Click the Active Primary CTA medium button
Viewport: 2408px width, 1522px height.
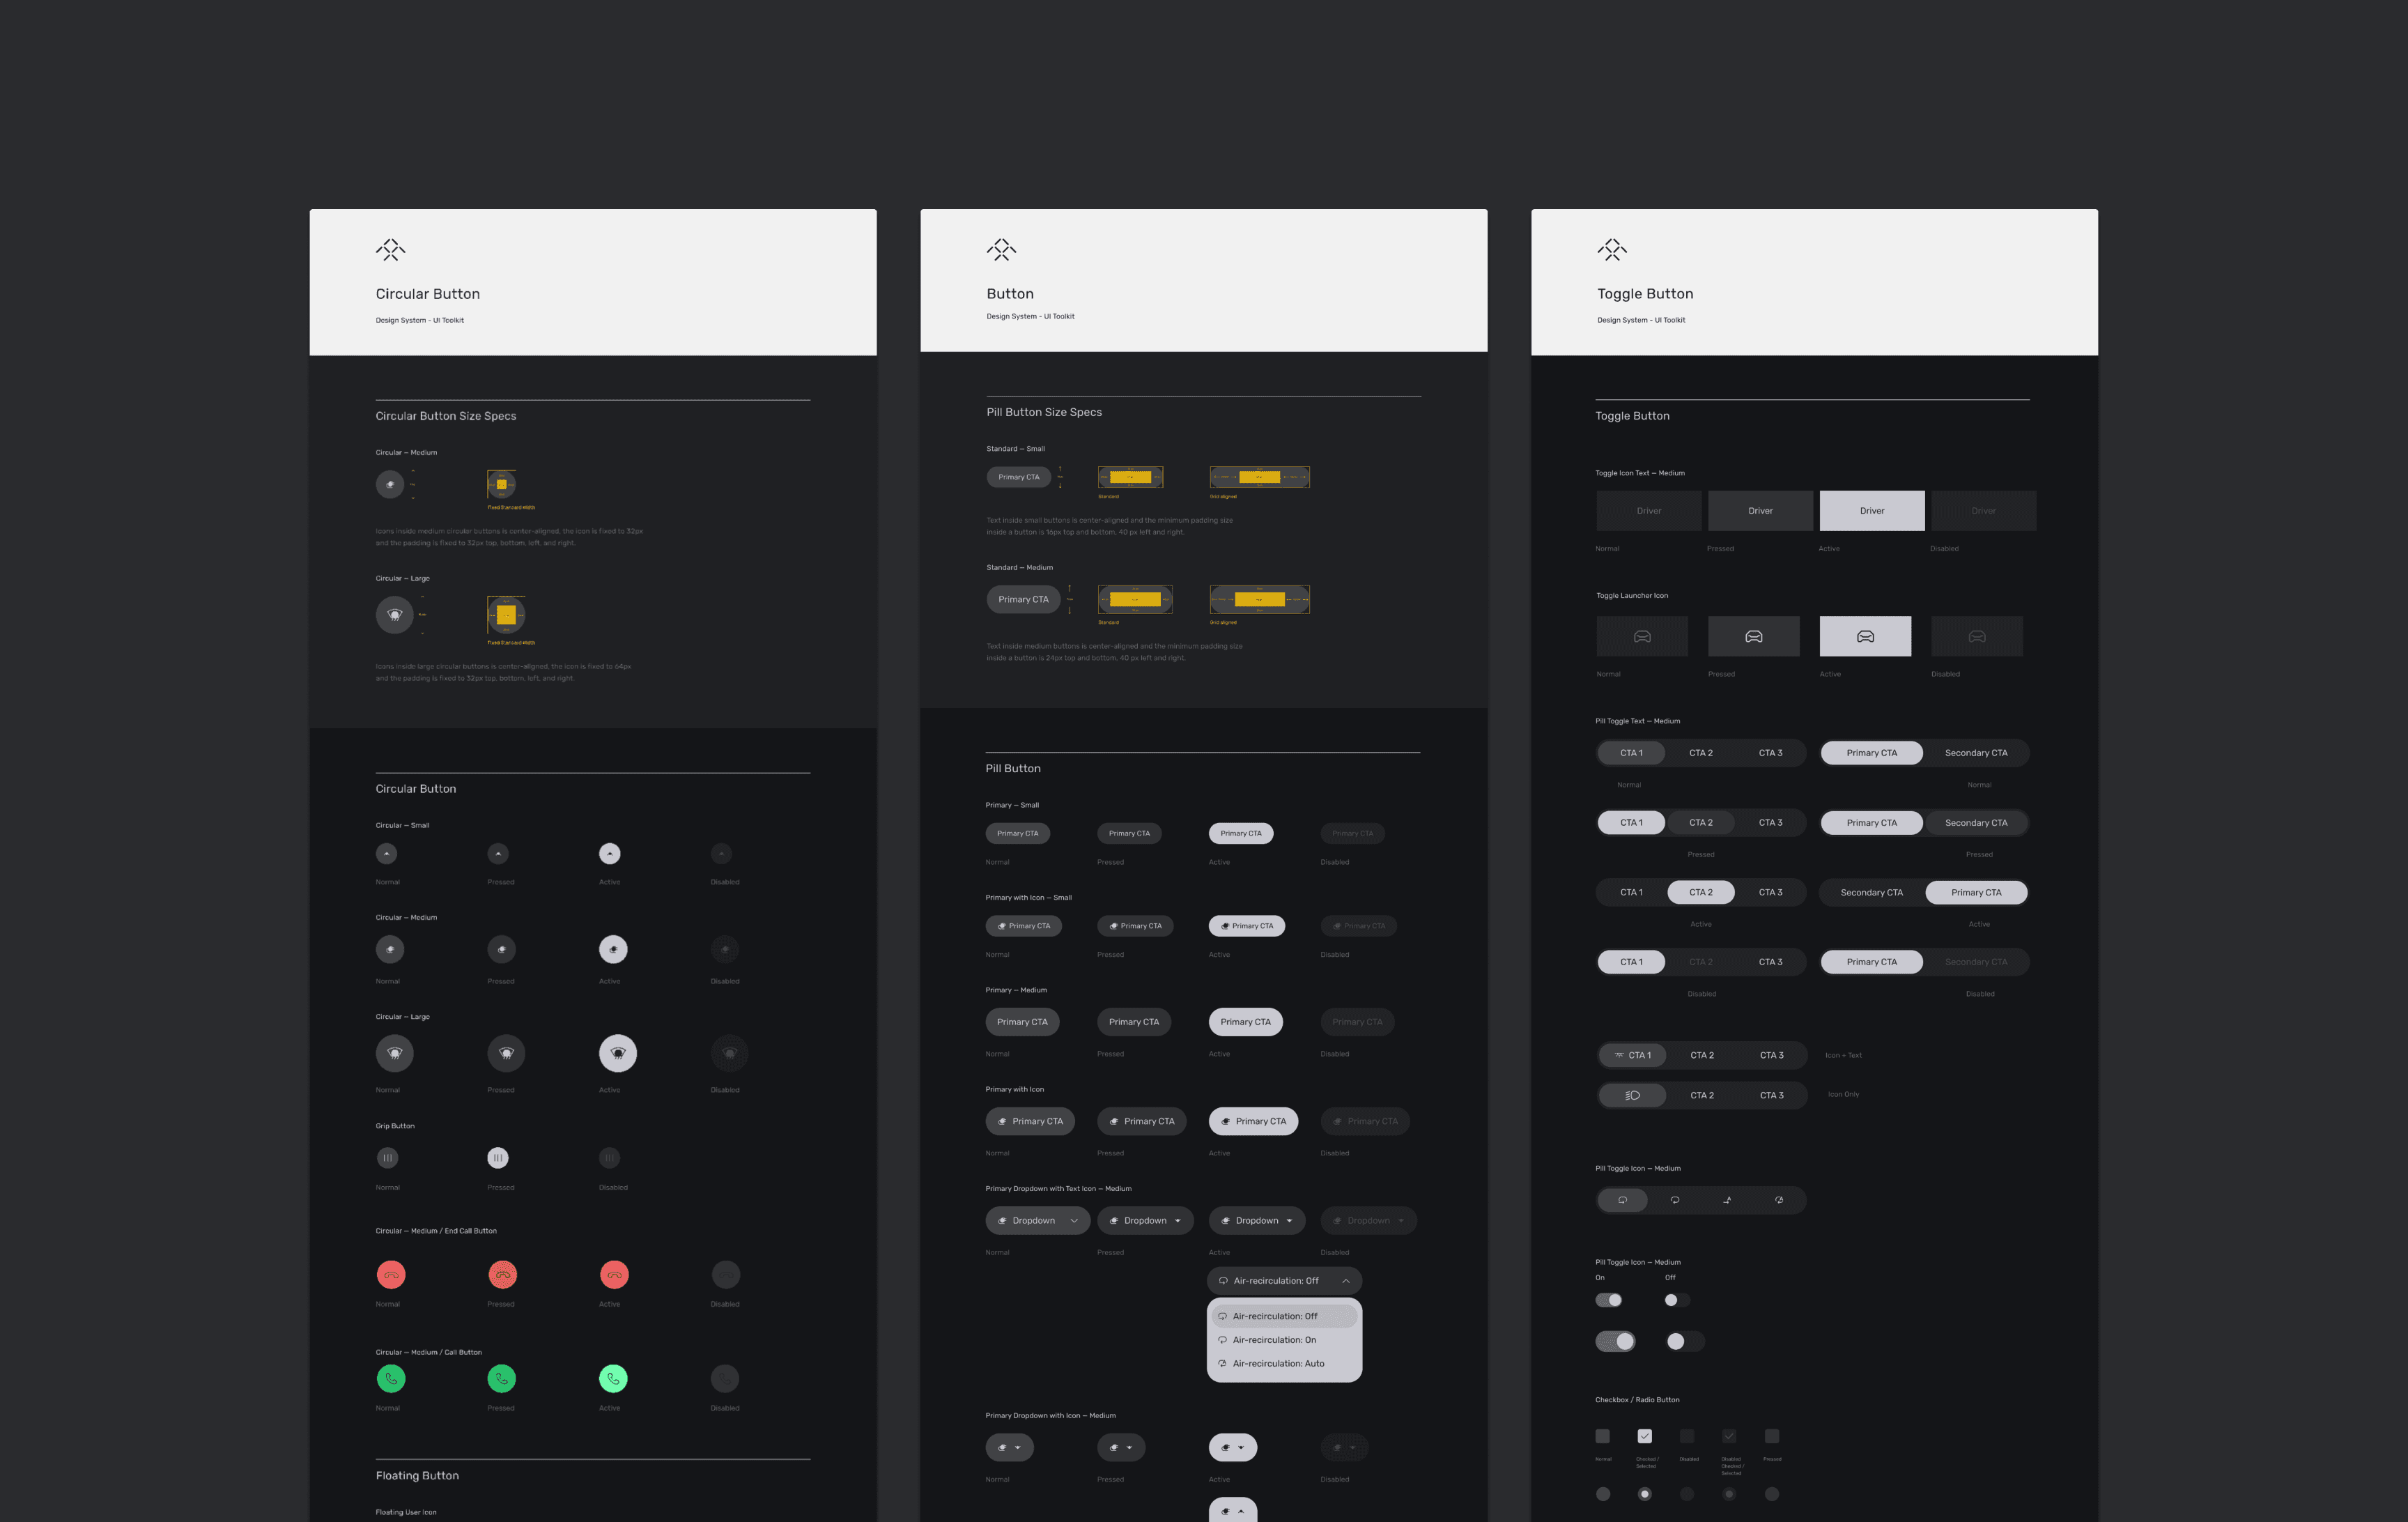(1245, 1022)
